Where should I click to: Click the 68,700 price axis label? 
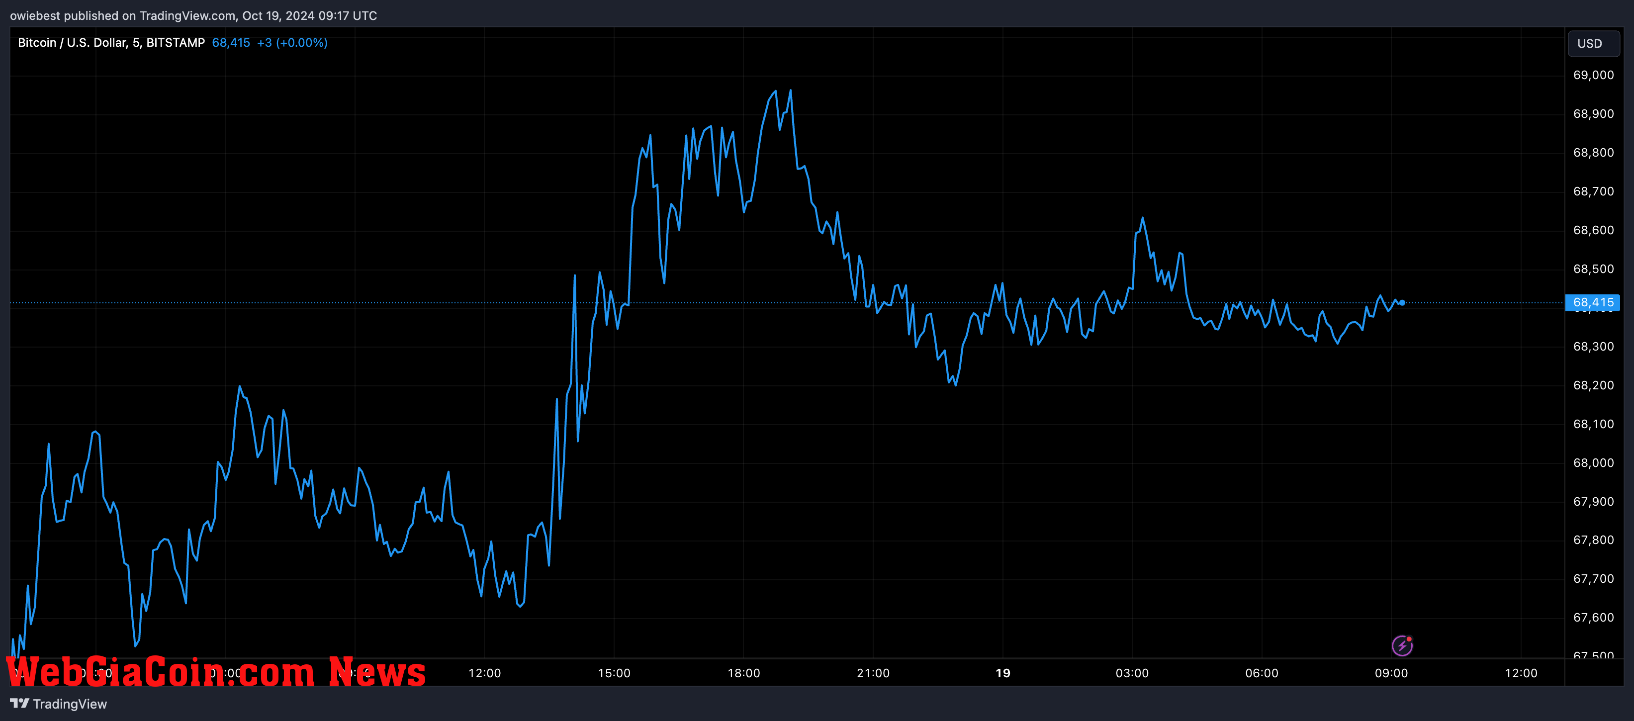click(x=1593, y=191)
